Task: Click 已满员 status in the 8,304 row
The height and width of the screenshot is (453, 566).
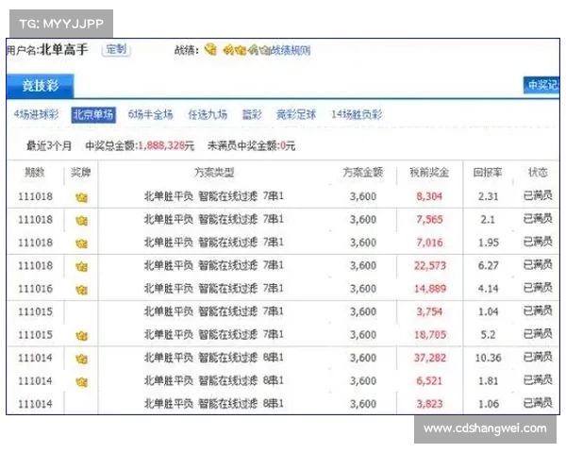Action: (x=538, y=195)
